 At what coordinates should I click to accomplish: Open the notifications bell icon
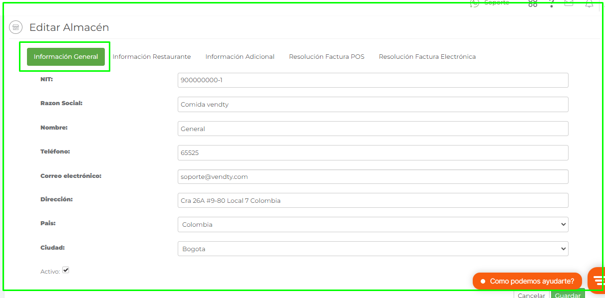[589, 3]
